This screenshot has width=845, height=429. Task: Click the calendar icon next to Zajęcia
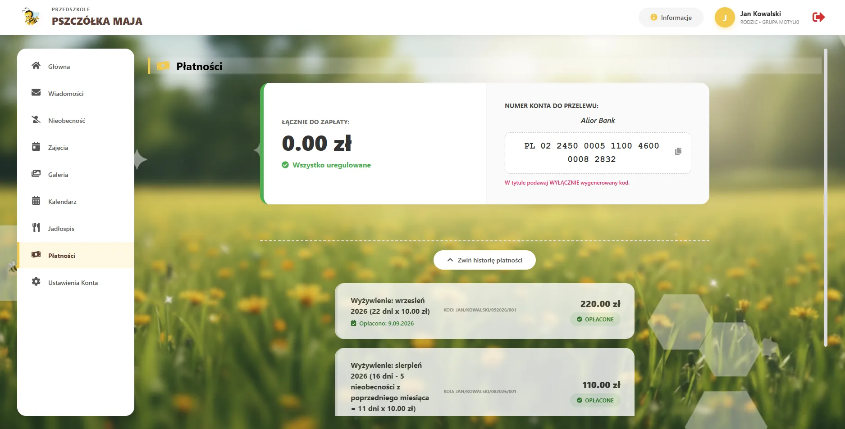tap(36, 147)
